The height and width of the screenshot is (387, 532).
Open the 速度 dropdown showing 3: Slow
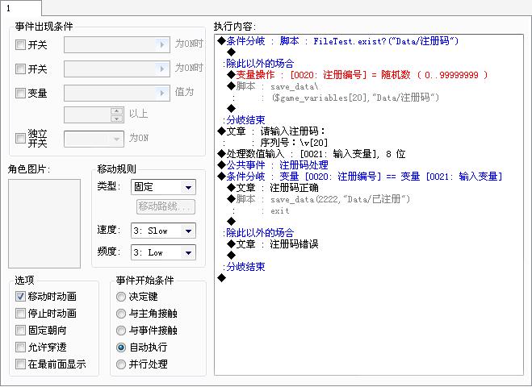[x=163, y=231]
